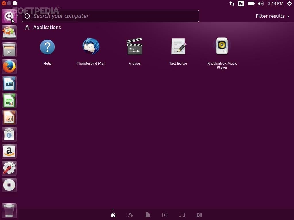The image size is (294, 220).
Task: Open the session gear menu
Action: pos(289,3)
